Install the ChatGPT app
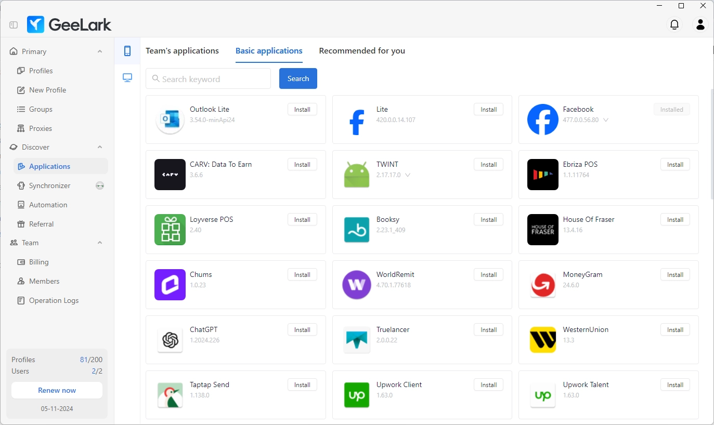The image size is (714, 425). click(302, 329)
